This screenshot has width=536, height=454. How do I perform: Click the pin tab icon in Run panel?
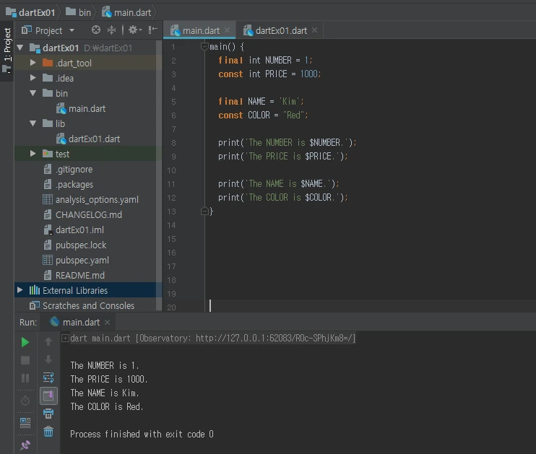coord(25,445)
